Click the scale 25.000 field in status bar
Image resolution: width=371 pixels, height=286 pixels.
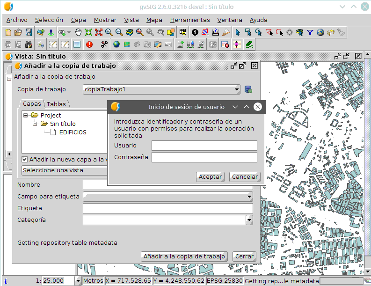point(58,281)
